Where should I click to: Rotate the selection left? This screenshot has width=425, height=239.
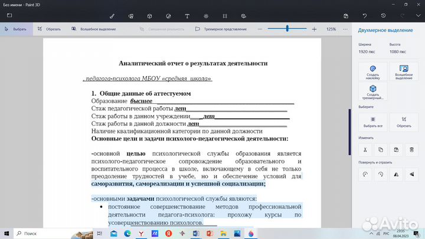tap(365, 174)
